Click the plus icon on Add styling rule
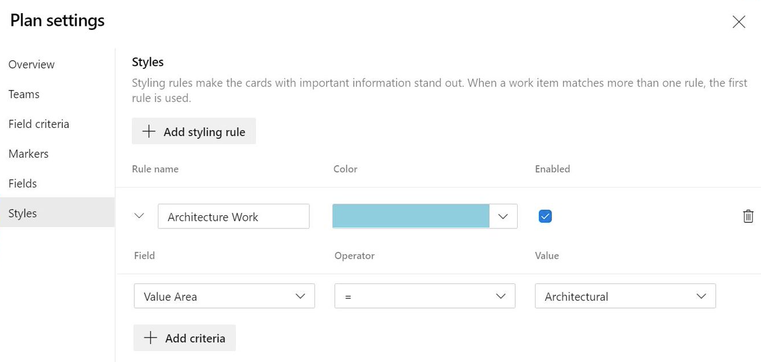 point(149,131)
